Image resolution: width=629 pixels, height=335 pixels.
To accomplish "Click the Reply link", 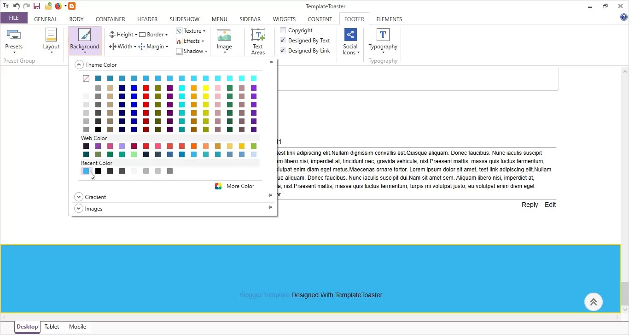I will tap(530, 205).
